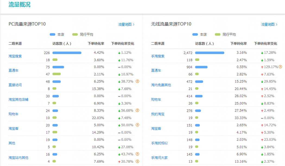This screenshot has width=285, height=166.
Task: Select 淘内免费其他 traffic source
Action: 161,85
